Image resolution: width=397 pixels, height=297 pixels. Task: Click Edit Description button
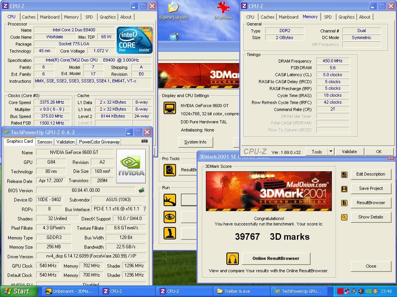pyautogui.click(x=371, y=174)
